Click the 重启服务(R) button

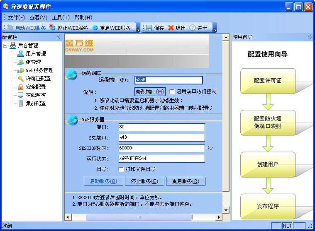click(x=186, y=181)
